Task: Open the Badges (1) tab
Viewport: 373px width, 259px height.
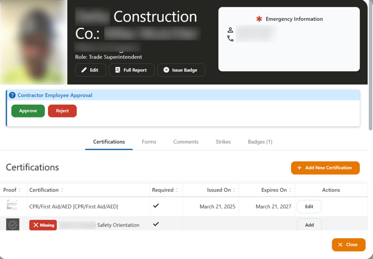Action: coord(260,142)
